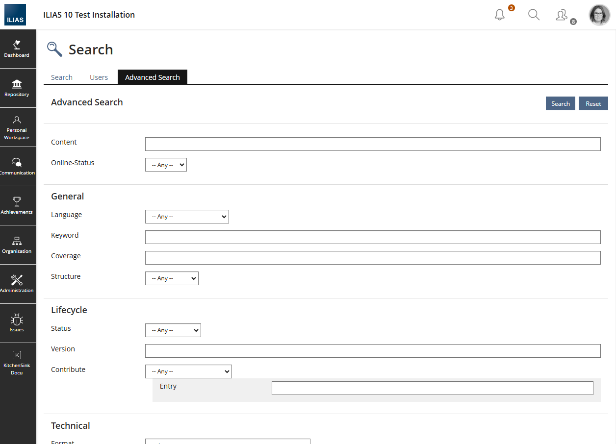This screenshot has height=444, width=616.
Task: Open the Repository sidebar item
Action: [17, 88]
